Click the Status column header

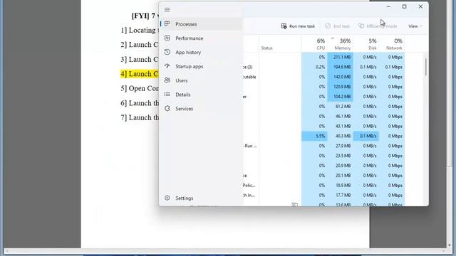pos(280,44)
